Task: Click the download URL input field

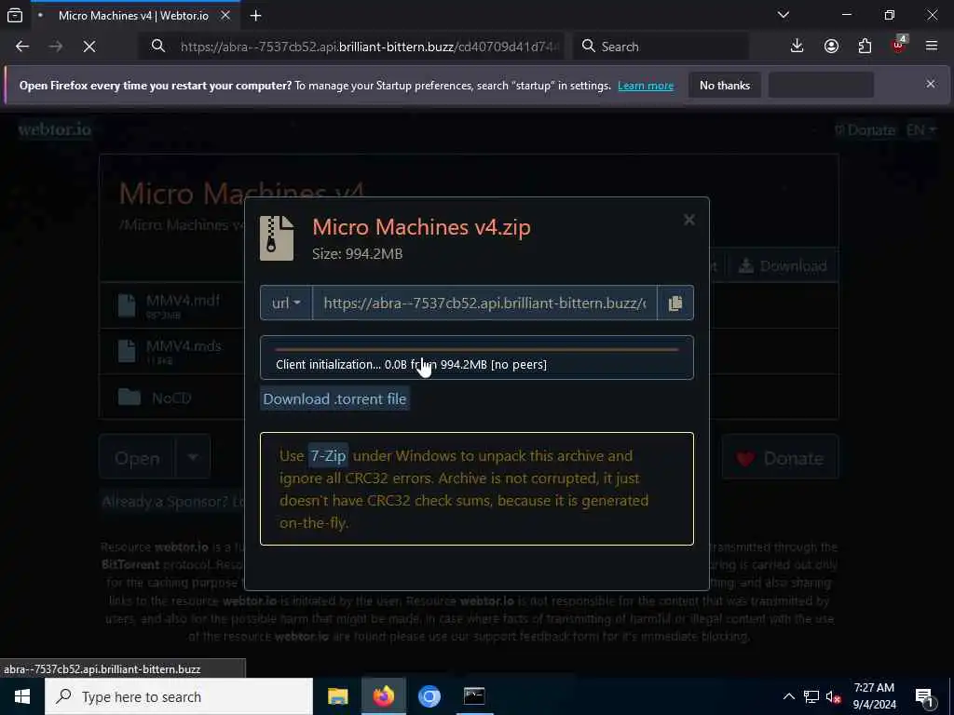Action: pos(484,303)
